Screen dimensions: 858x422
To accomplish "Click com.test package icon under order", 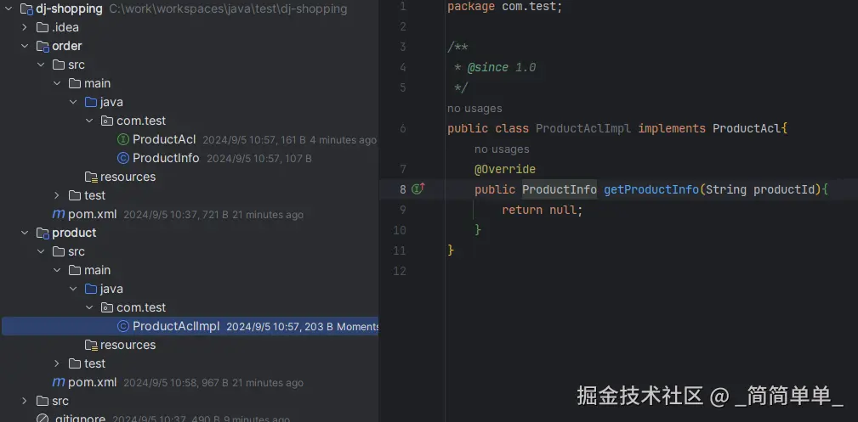I will click(107, 121).
